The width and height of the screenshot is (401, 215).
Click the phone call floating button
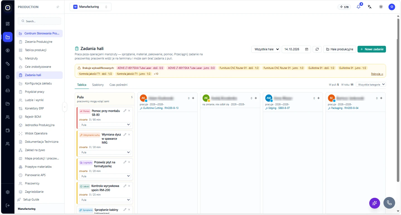(389, 203)
